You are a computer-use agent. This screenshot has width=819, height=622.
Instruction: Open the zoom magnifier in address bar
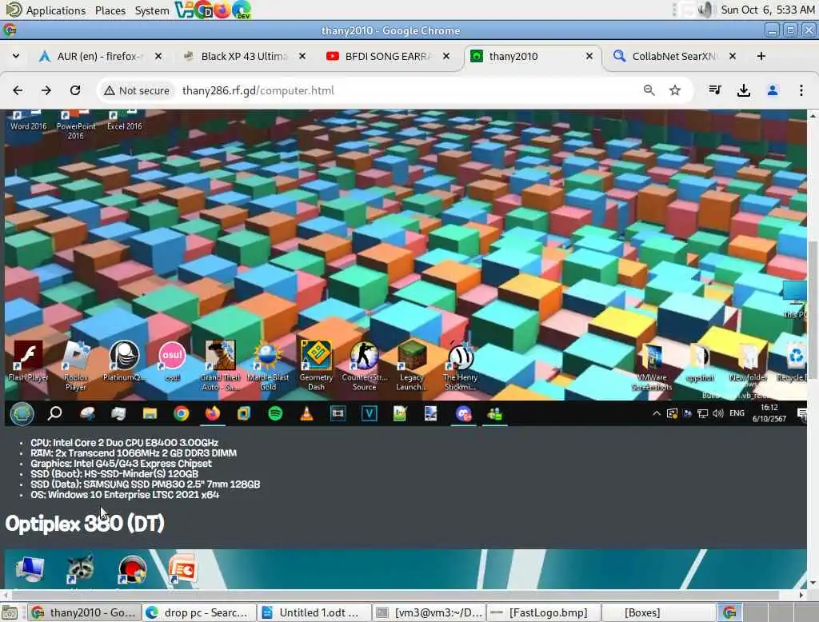click(649, 90)
